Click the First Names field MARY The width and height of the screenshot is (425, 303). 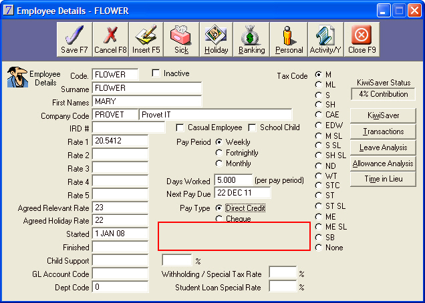pos(147,101)
